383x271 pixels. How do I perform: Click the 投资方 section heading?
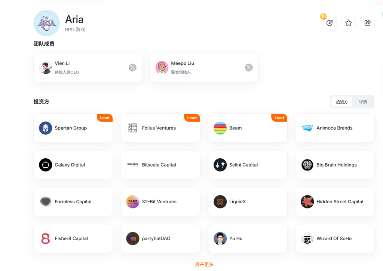point(41,102)
